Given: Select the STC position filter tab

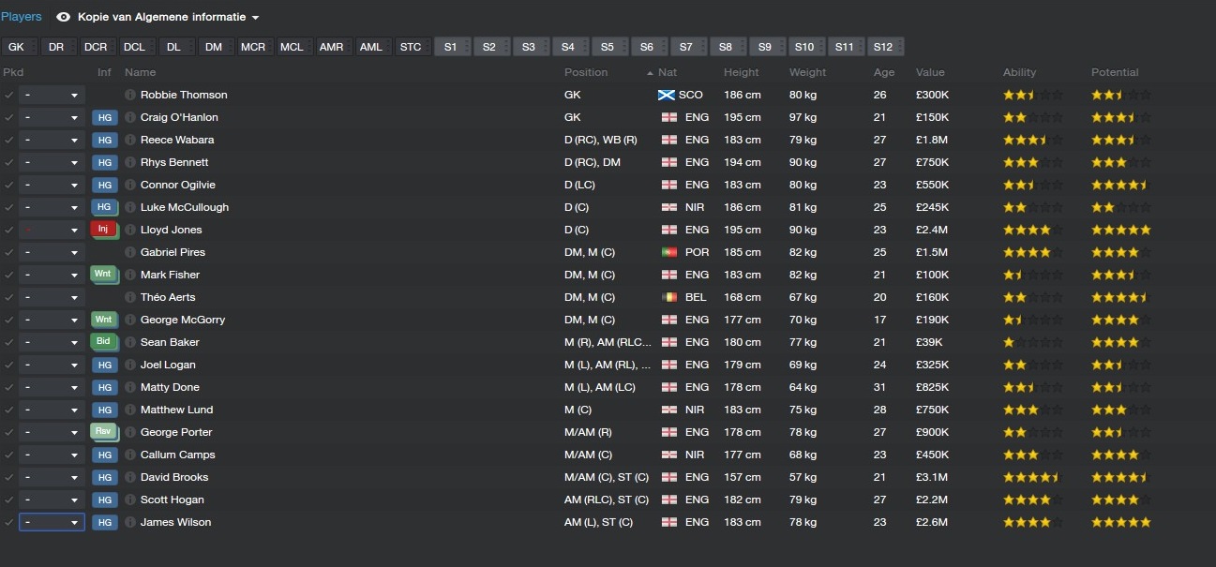Looking at the screenshot, I should click(x=411, y=47).
